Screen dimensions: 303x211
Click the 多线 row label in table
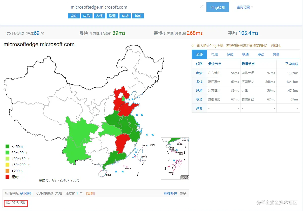[199, 82]
